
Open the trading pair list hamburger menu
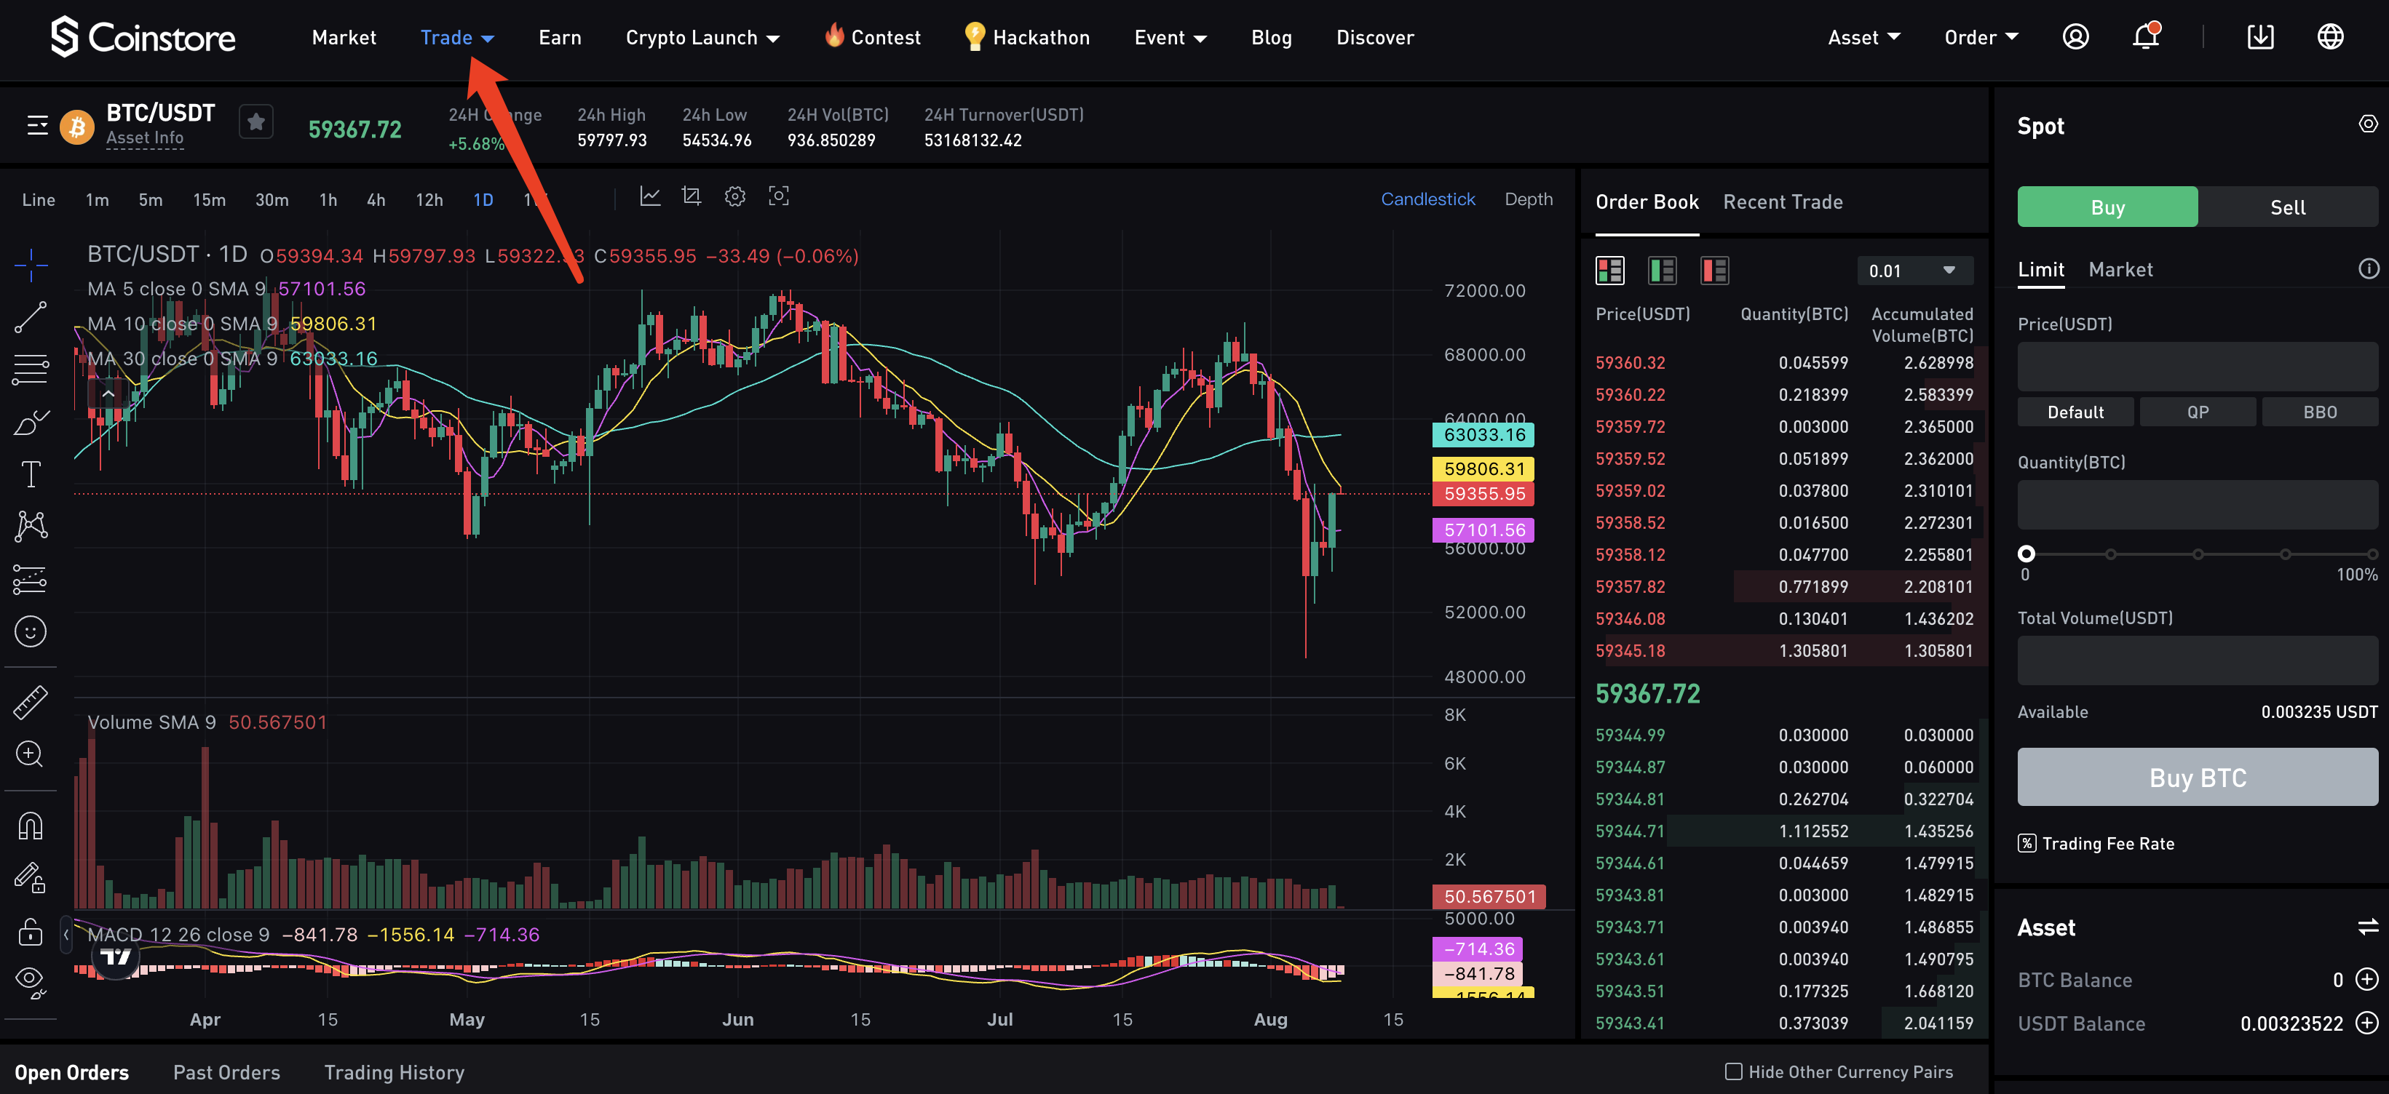coord(37,125)
